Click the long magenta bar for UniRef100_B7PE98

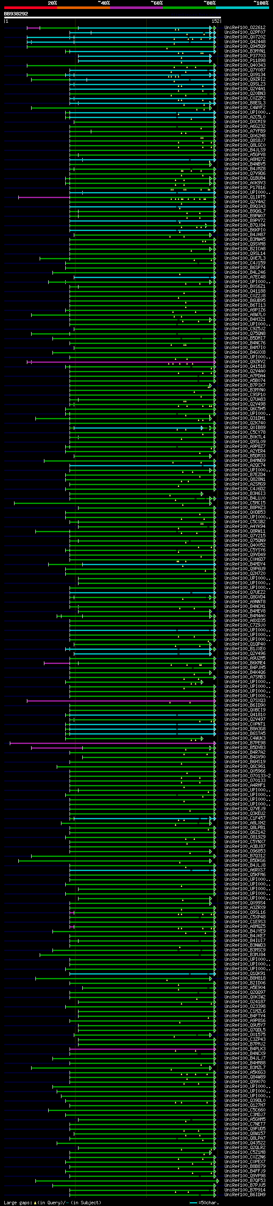pyautogui.click(x=113, y=743)
